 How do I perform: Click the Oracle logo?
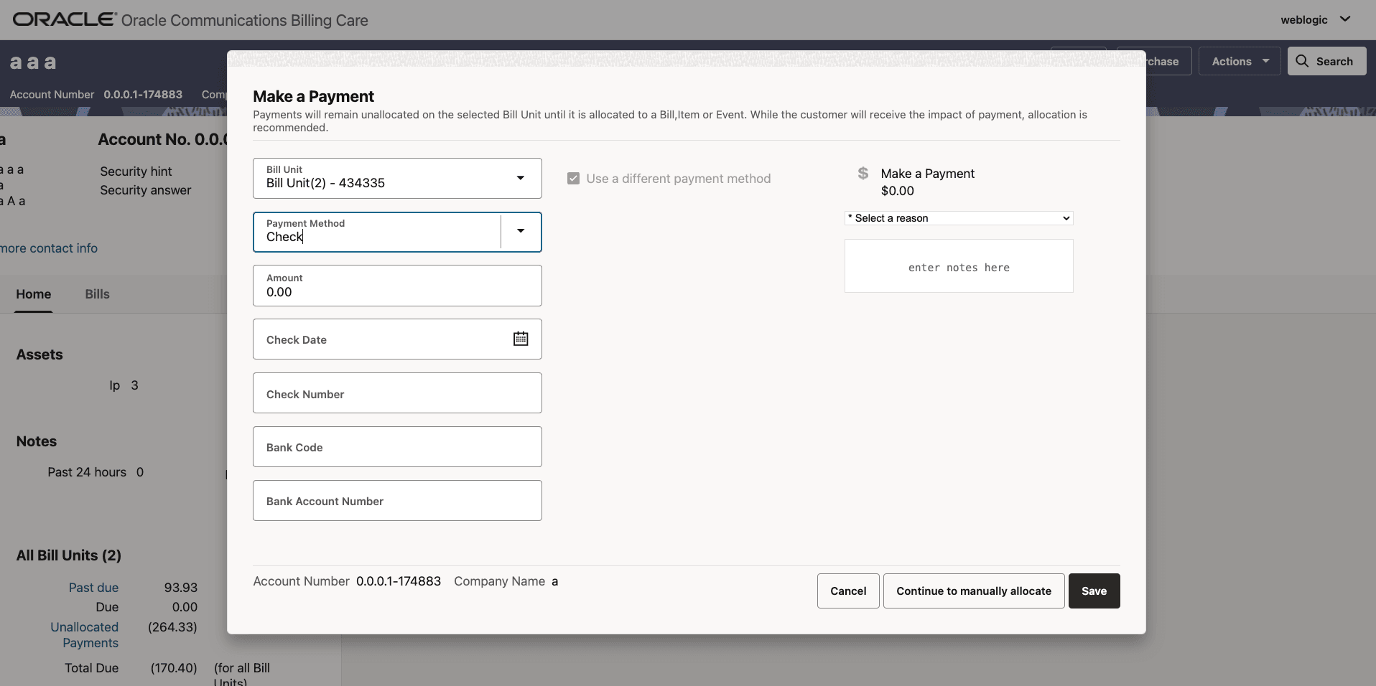pyautogui.click(x=63, y=19)
